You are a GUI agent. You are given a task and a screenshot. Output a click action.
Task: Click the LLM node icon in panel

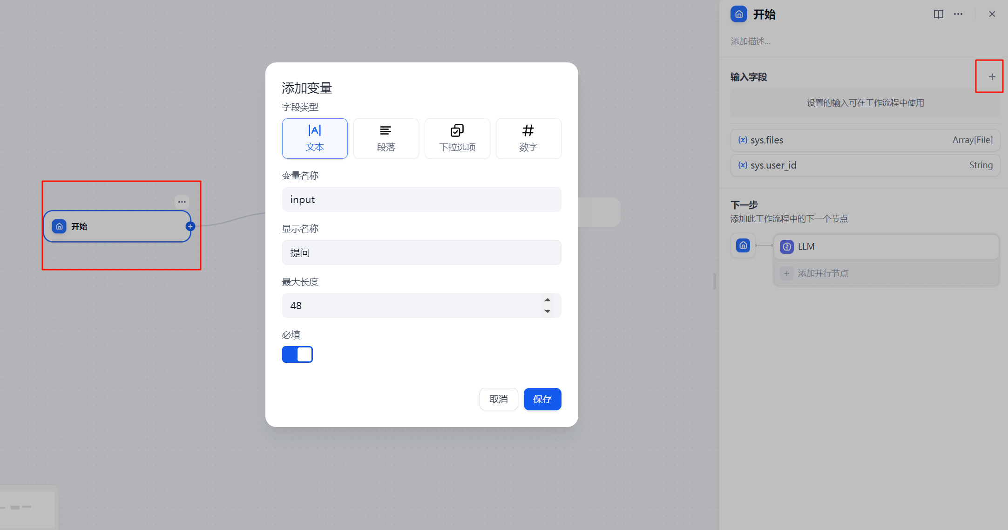click(787, 246)
